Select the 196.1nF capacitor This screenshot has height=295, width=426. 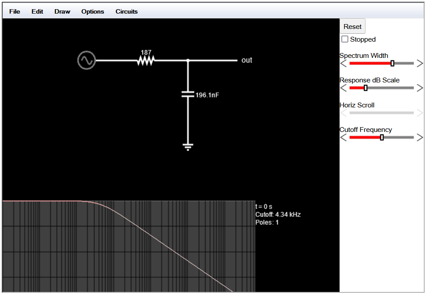[x=188, y=94]
